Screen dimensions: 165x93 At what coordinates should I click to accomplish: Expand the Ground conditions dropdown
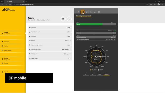pos(70,49)
